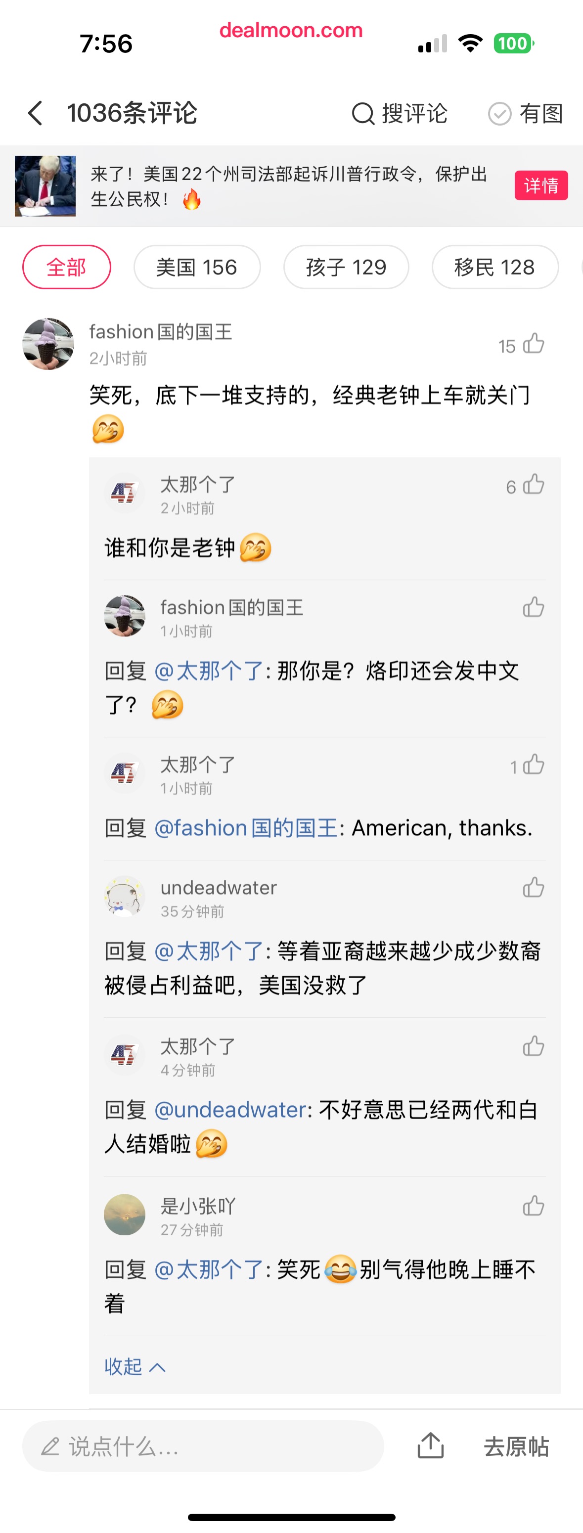Like the top comment with 15 likes
The width and height of the screenshot is (583, 1533).
(x=533, y=344)
